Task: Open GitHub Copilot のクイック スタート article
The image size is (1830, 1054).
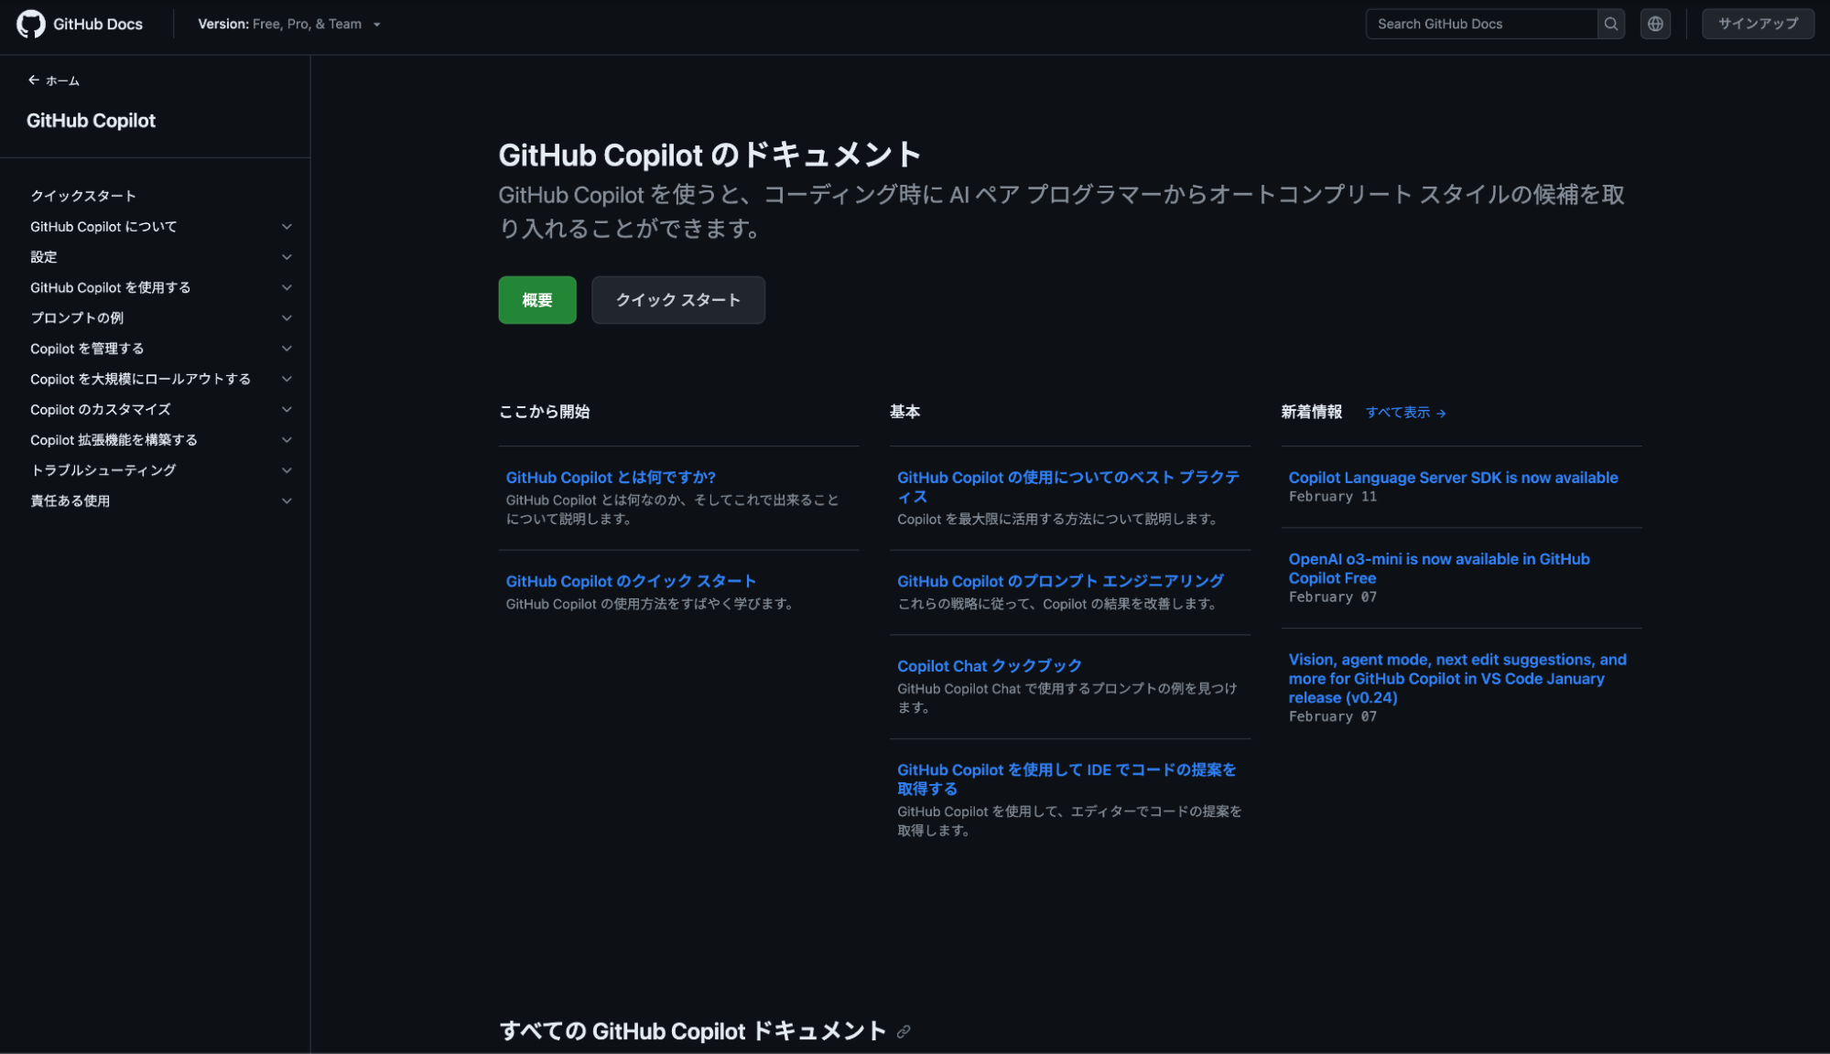Action: point(631,581)
